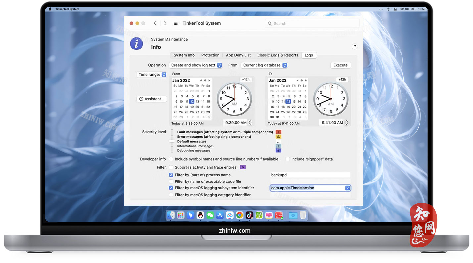Go to previous month in To calendar
This screenshot has width=473, height=263.
point(297,80)
